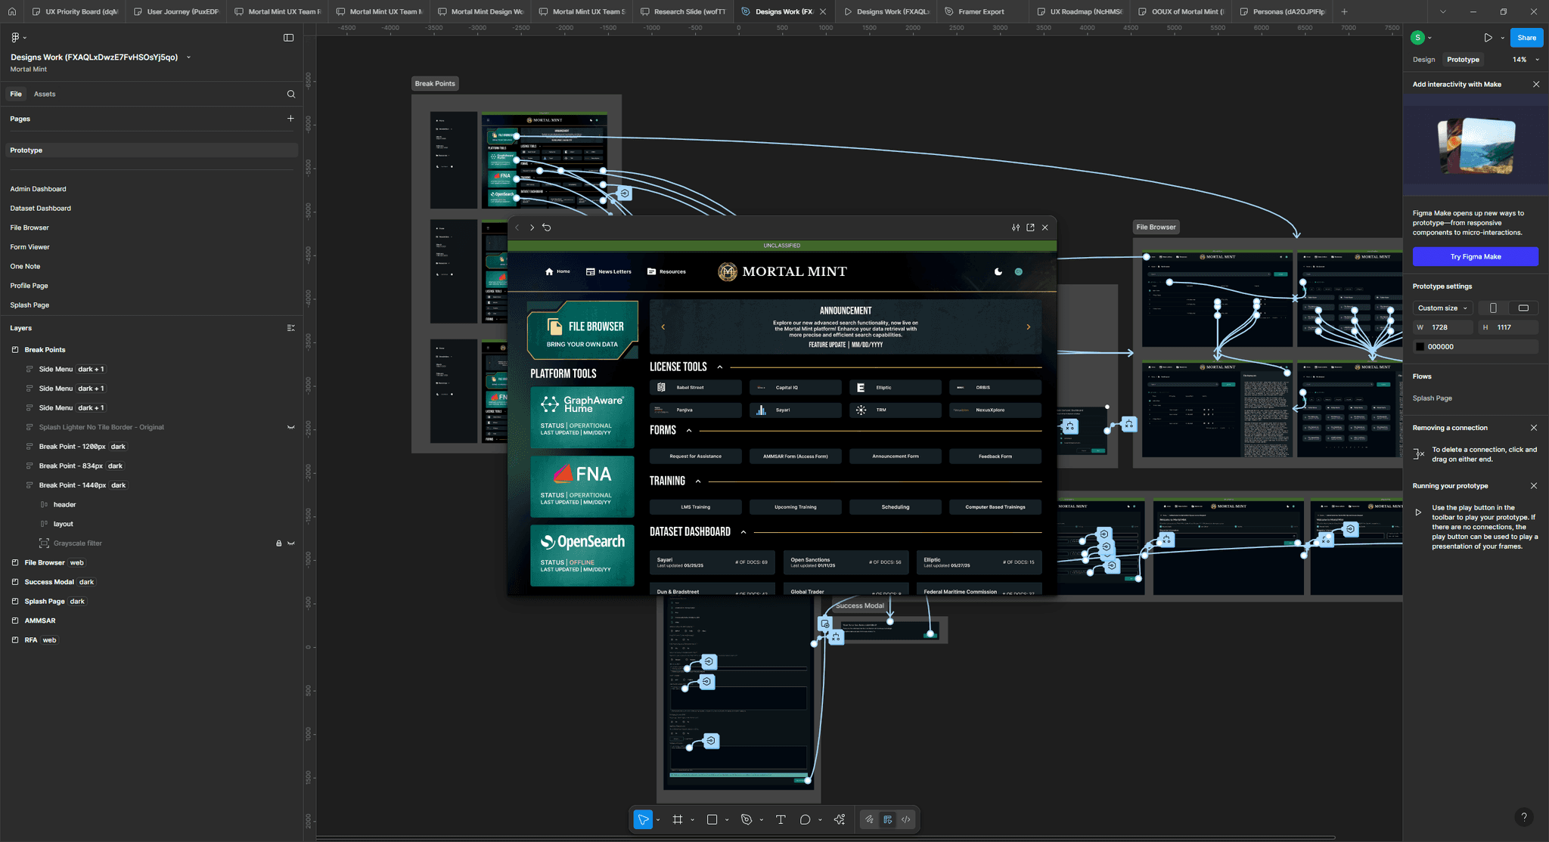Screen dimensions: 1549x842
Task: Click the Try Figma Make button
Action: click(x=1475, y=257)
